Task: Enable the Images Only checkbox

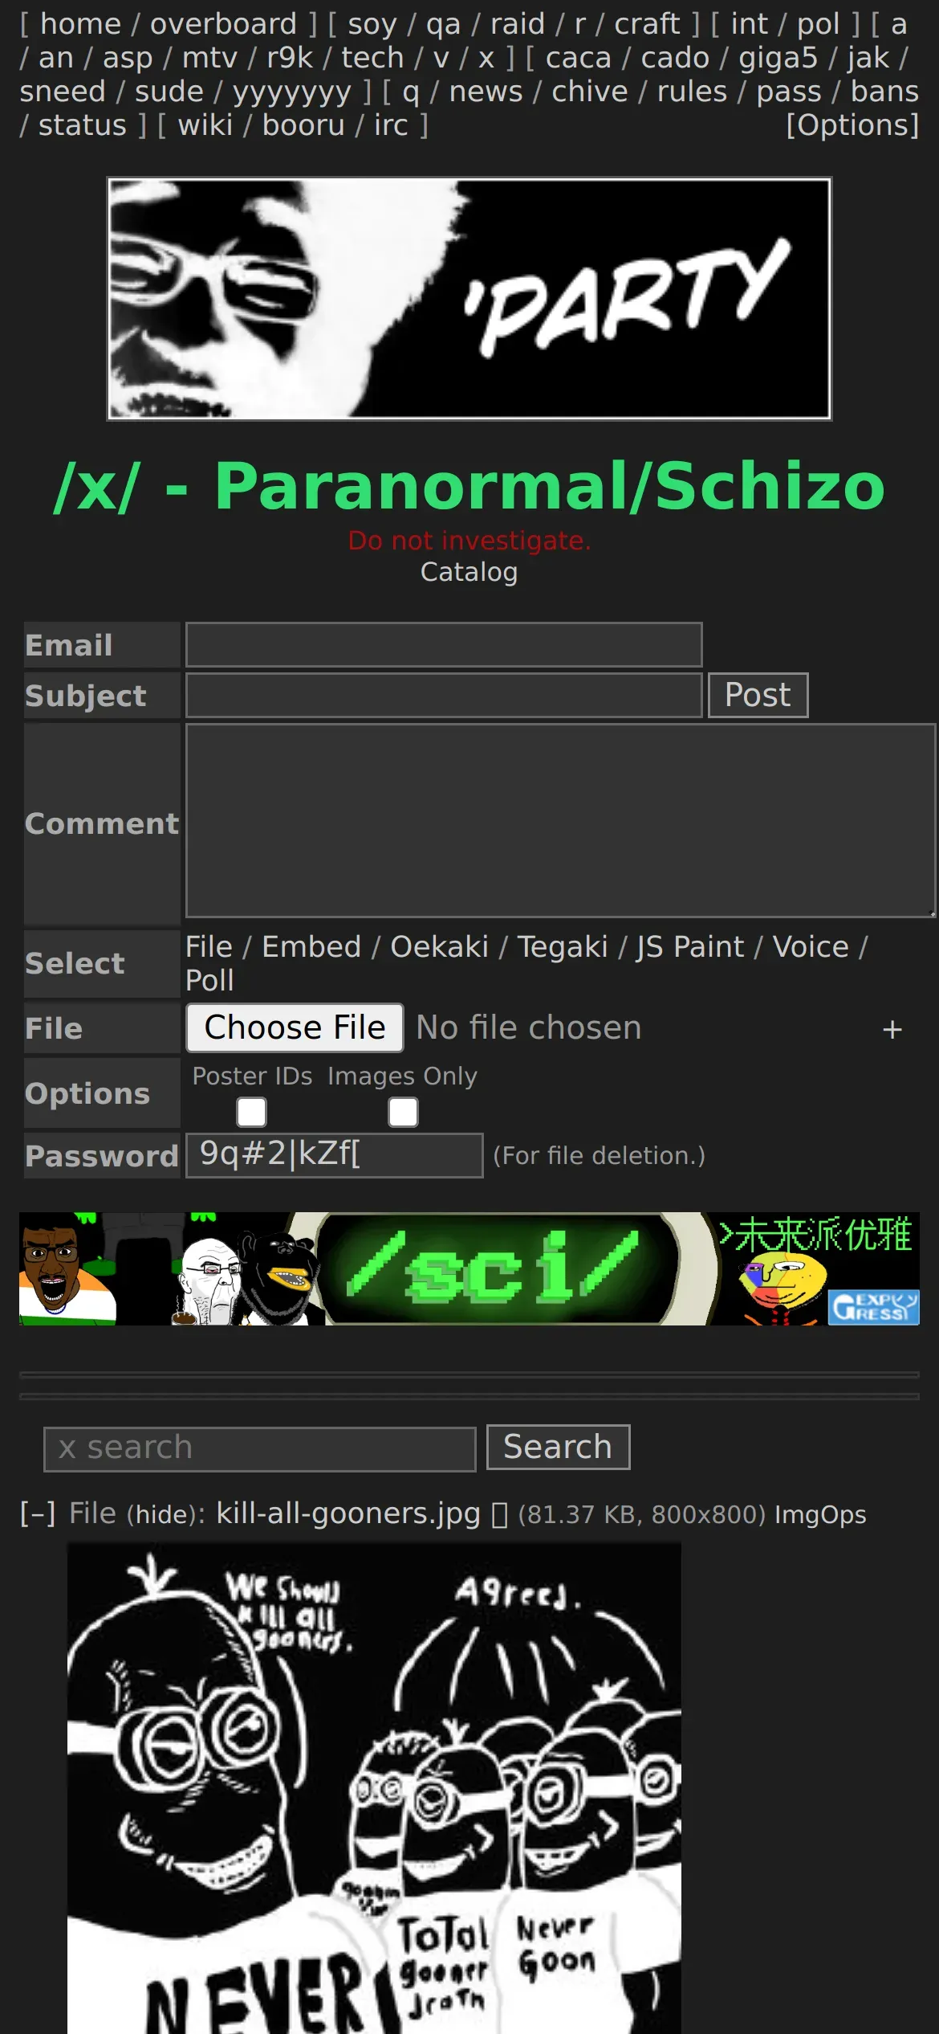Action: [403, 1113]
